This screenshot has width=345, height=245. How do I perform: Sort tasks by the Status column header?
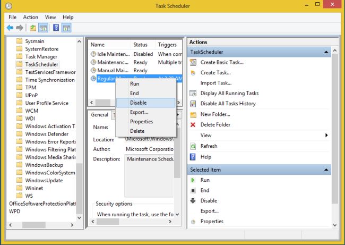(x=143, y=45)
